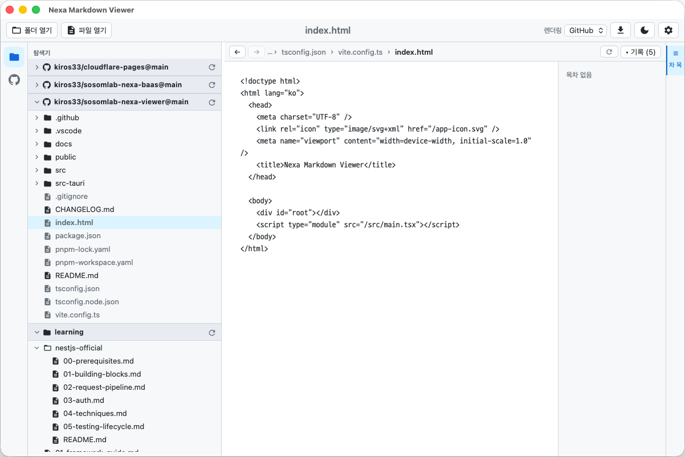Open pnpm-lock.yaml in the file tree

[x=124, y=249]
